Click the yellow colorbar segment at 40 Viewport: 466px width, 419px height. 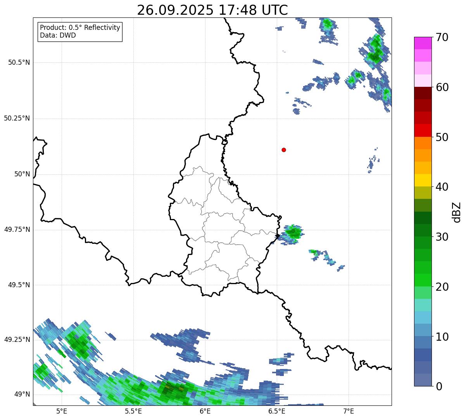point(423,181)
